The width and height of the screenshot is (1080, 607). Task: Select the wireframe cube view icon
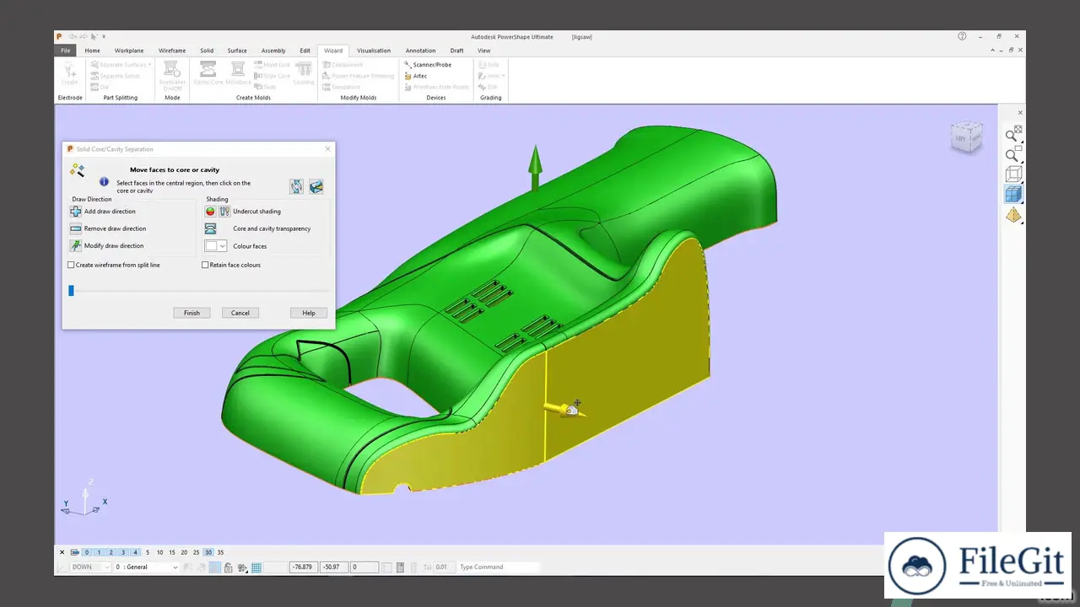pos(1013,175)
